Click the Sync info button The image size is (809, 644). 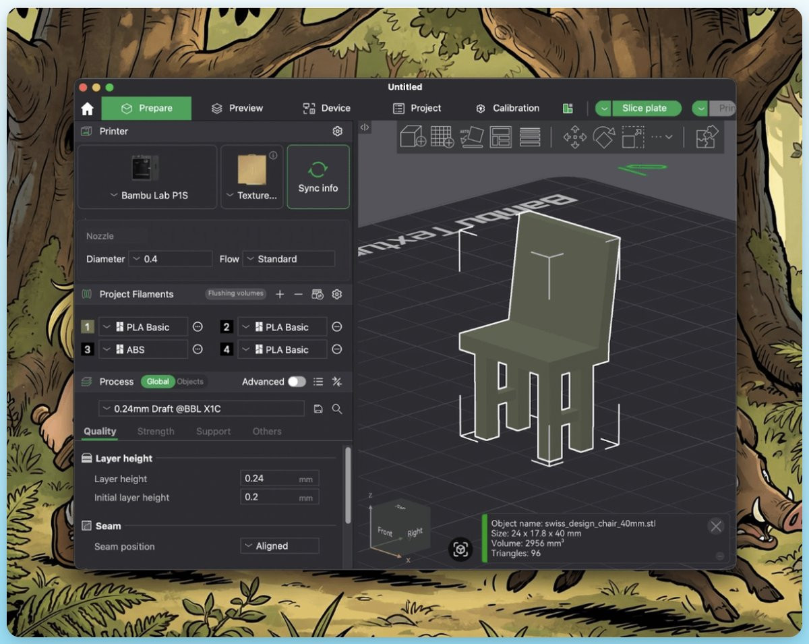tap(318, 177)
